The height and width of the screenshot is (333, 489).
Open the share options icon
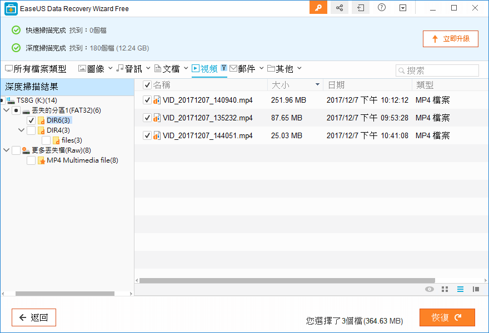tap(339, 7)
